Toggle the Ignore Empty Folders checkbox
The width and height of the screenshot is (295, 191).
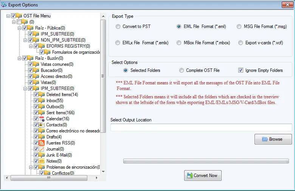(x=241, y=70)
